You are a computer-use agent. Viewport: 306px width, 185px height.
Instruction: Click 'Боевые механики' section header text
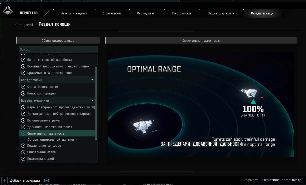tap(35, 101)
